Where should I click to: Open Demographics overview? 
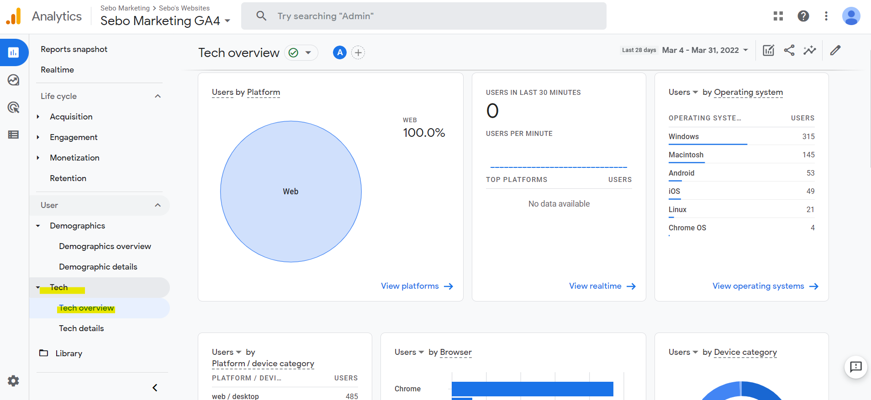[105, 246]
